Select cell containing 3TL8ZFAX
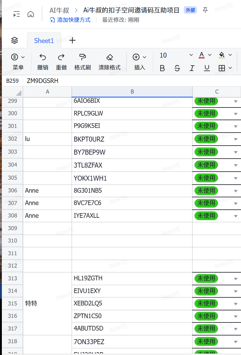Screen dimensions: 241x355 click(x=132, y=165)
